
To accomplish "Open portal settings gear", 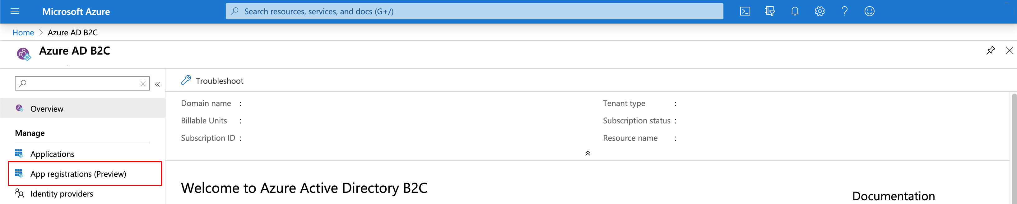I will (820, 11).
